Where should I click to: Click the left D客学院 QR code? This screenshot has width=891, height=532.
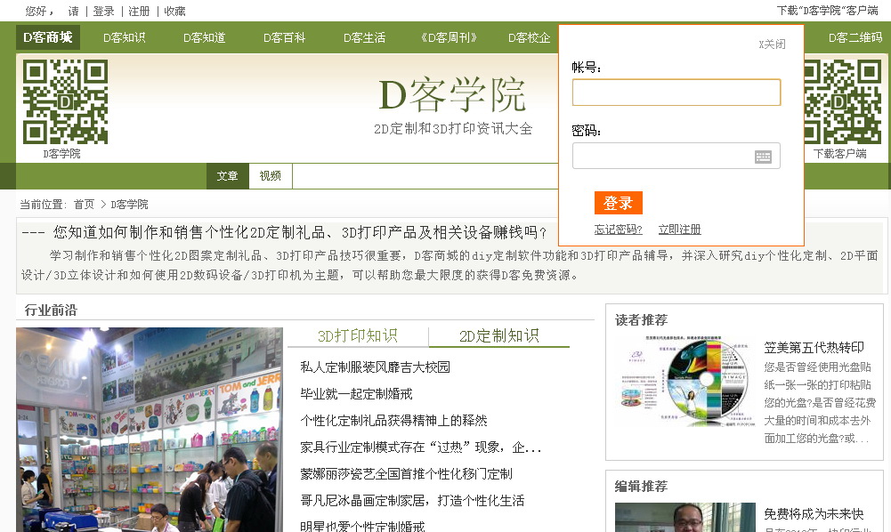pyautogui.click(x=65, y=101)
